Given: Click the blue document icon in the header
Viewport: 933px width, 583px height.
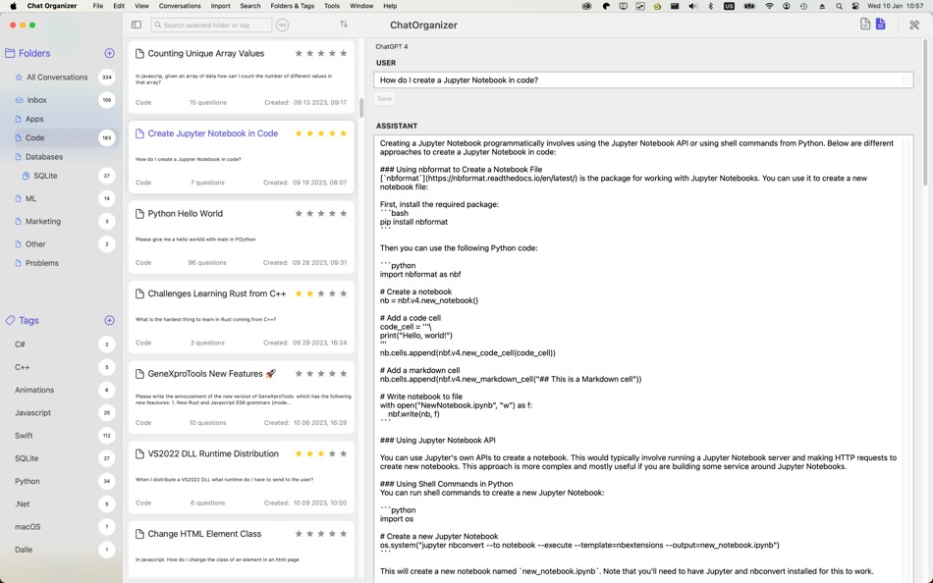Looking at the screenshot, I should [880, 25].
